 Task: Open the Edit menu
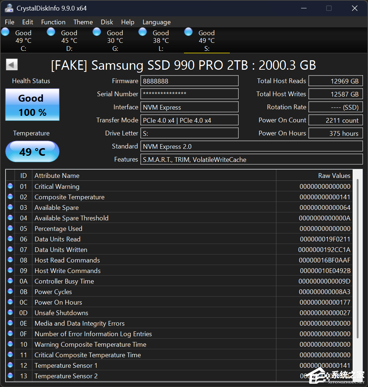pos(27,22)
